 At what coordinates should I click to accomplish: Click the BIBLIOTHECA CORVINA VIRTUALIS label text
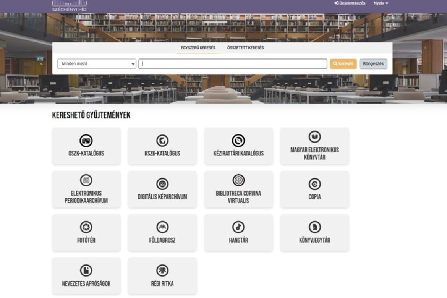[238, 197]
